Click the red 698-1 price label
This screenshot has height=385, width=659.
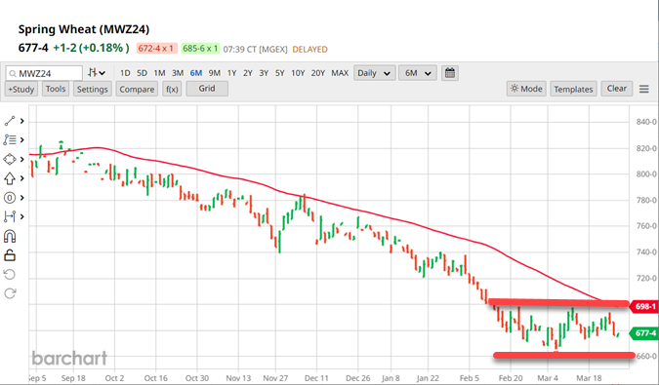(x=643, y=306)
